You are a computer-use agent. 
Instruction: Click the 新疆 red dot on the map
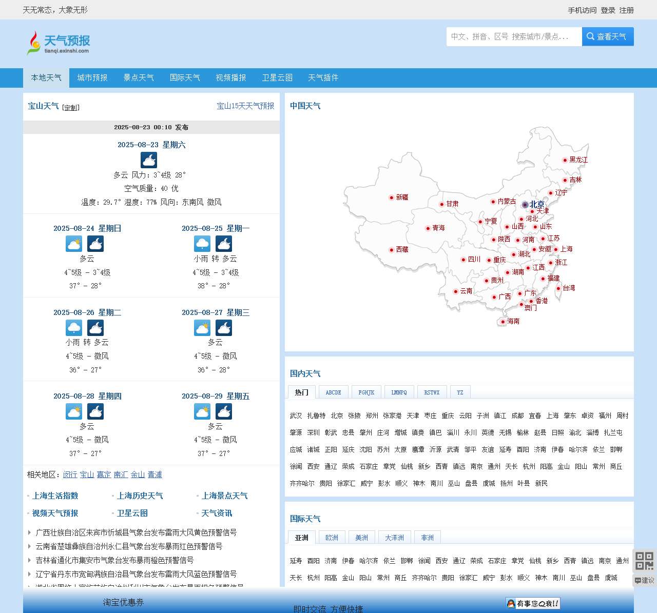392,197
